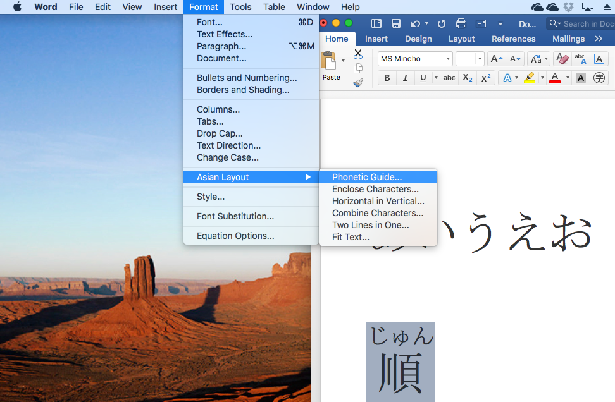This screenshot has height=402, width=615.
Task: Select Bullets and Numbering menu entry
Action: point(251,78)
